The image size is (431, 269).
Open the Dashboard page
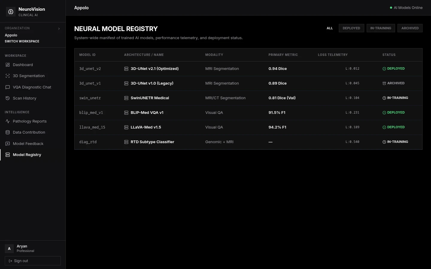pos(33,65)
